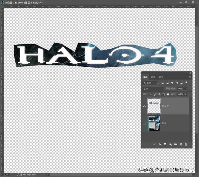Click the link layers icon
199x177 pixels.
point(155,144)
